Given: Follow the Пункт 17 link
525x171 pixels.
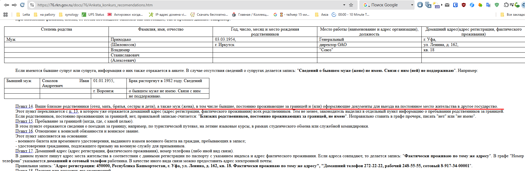Looking at the screenshot, I should click(x=24, y=151).
